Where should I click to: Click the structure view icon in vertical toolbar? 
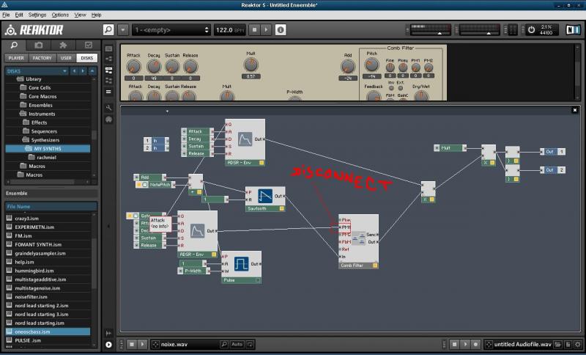[108, 59]
